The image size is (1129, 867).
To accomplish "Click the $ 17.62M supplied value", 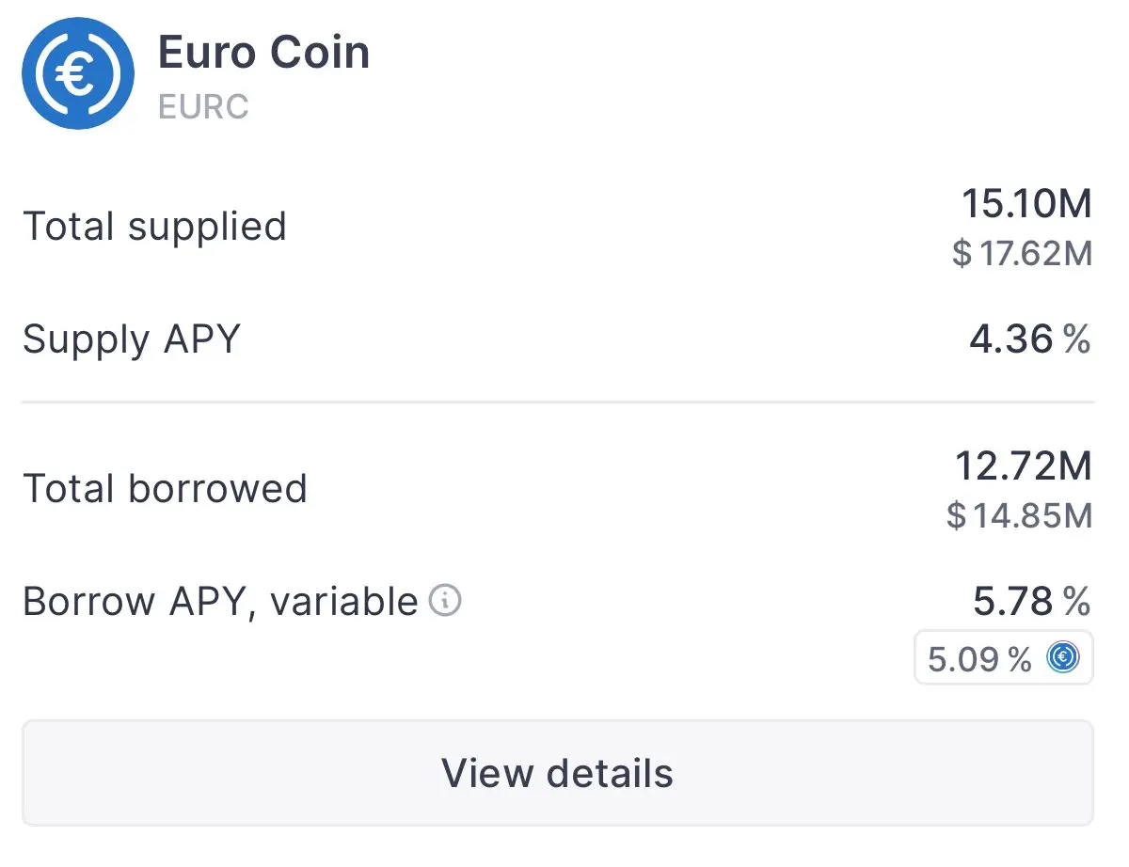I will tap(1022, 253).
